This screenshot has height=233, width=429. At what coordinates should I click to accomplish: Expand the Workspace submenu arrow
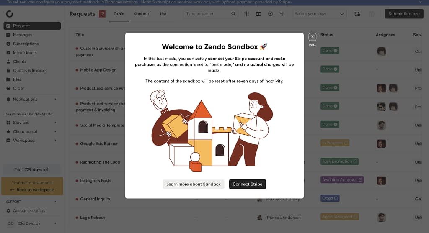[55, 141]
